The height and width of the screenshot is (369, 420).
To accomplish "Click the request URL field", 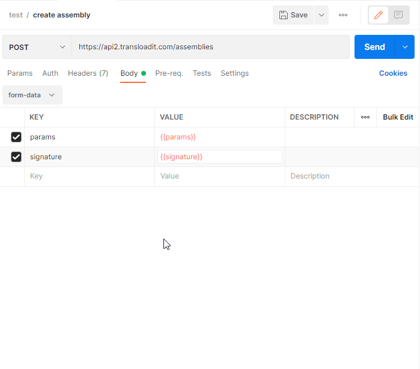I will click(210, 47).
